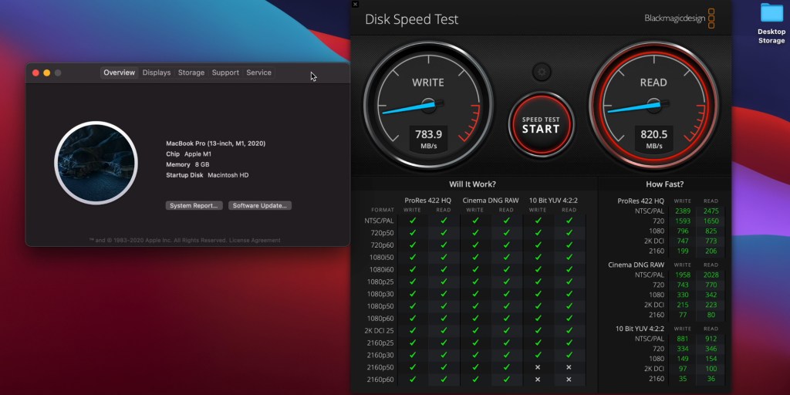Viewport: 790px width, 395px height.
Task: Minimize the About This Mac window
Action: click(47, 73)
